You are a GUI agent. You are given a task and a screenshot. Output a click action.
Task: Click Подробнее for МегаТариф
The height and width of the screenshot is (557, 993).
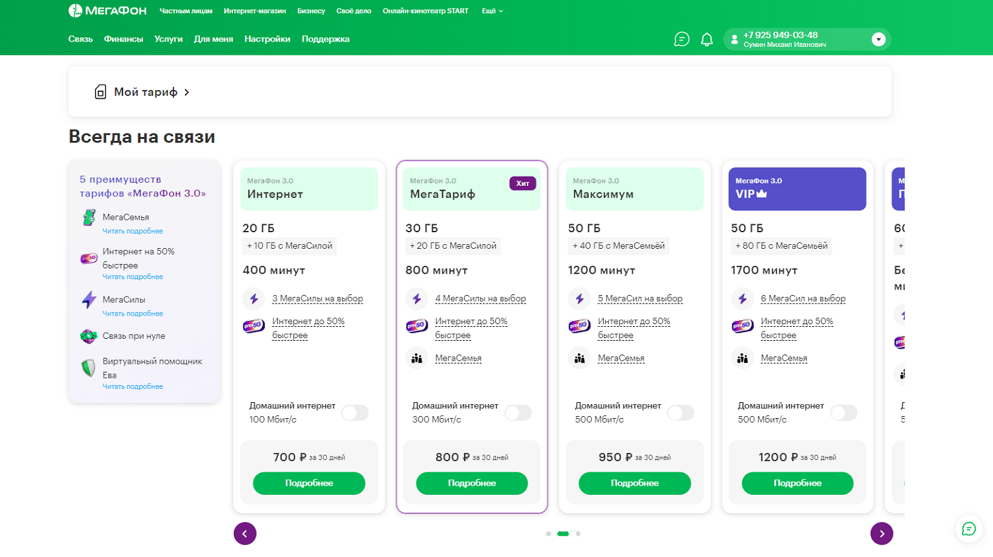472,484
